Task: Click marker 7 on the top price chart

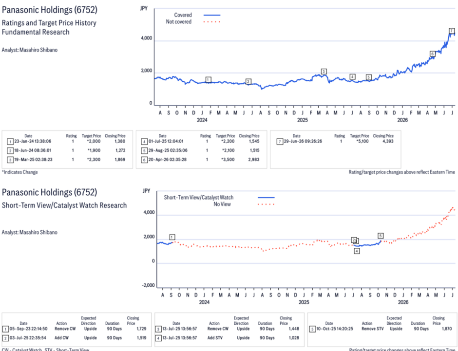Action: (452, 31)
